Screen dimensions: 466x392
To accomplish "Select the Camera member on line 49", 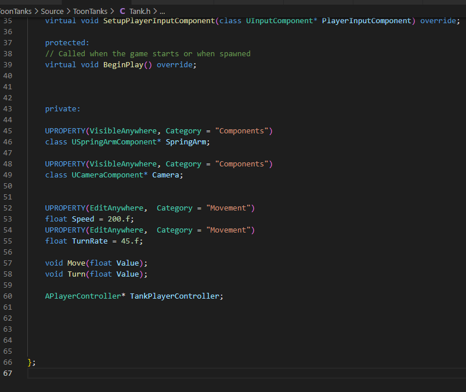I will click(167, 175).
